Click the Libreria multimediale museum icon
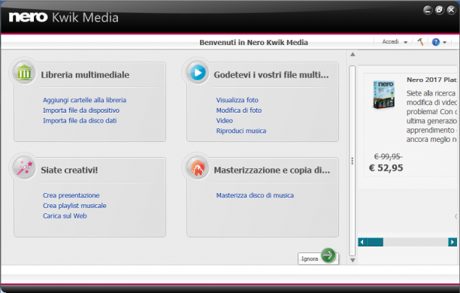The height and width of the screenshot is (293, 460). coord(24,72)
